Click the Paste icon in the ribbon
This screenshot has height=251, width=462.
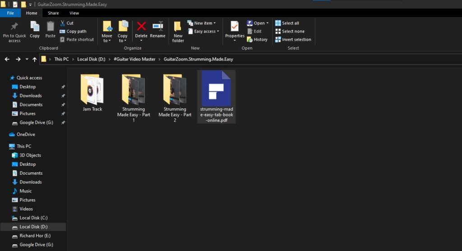[x=51, y=27]
